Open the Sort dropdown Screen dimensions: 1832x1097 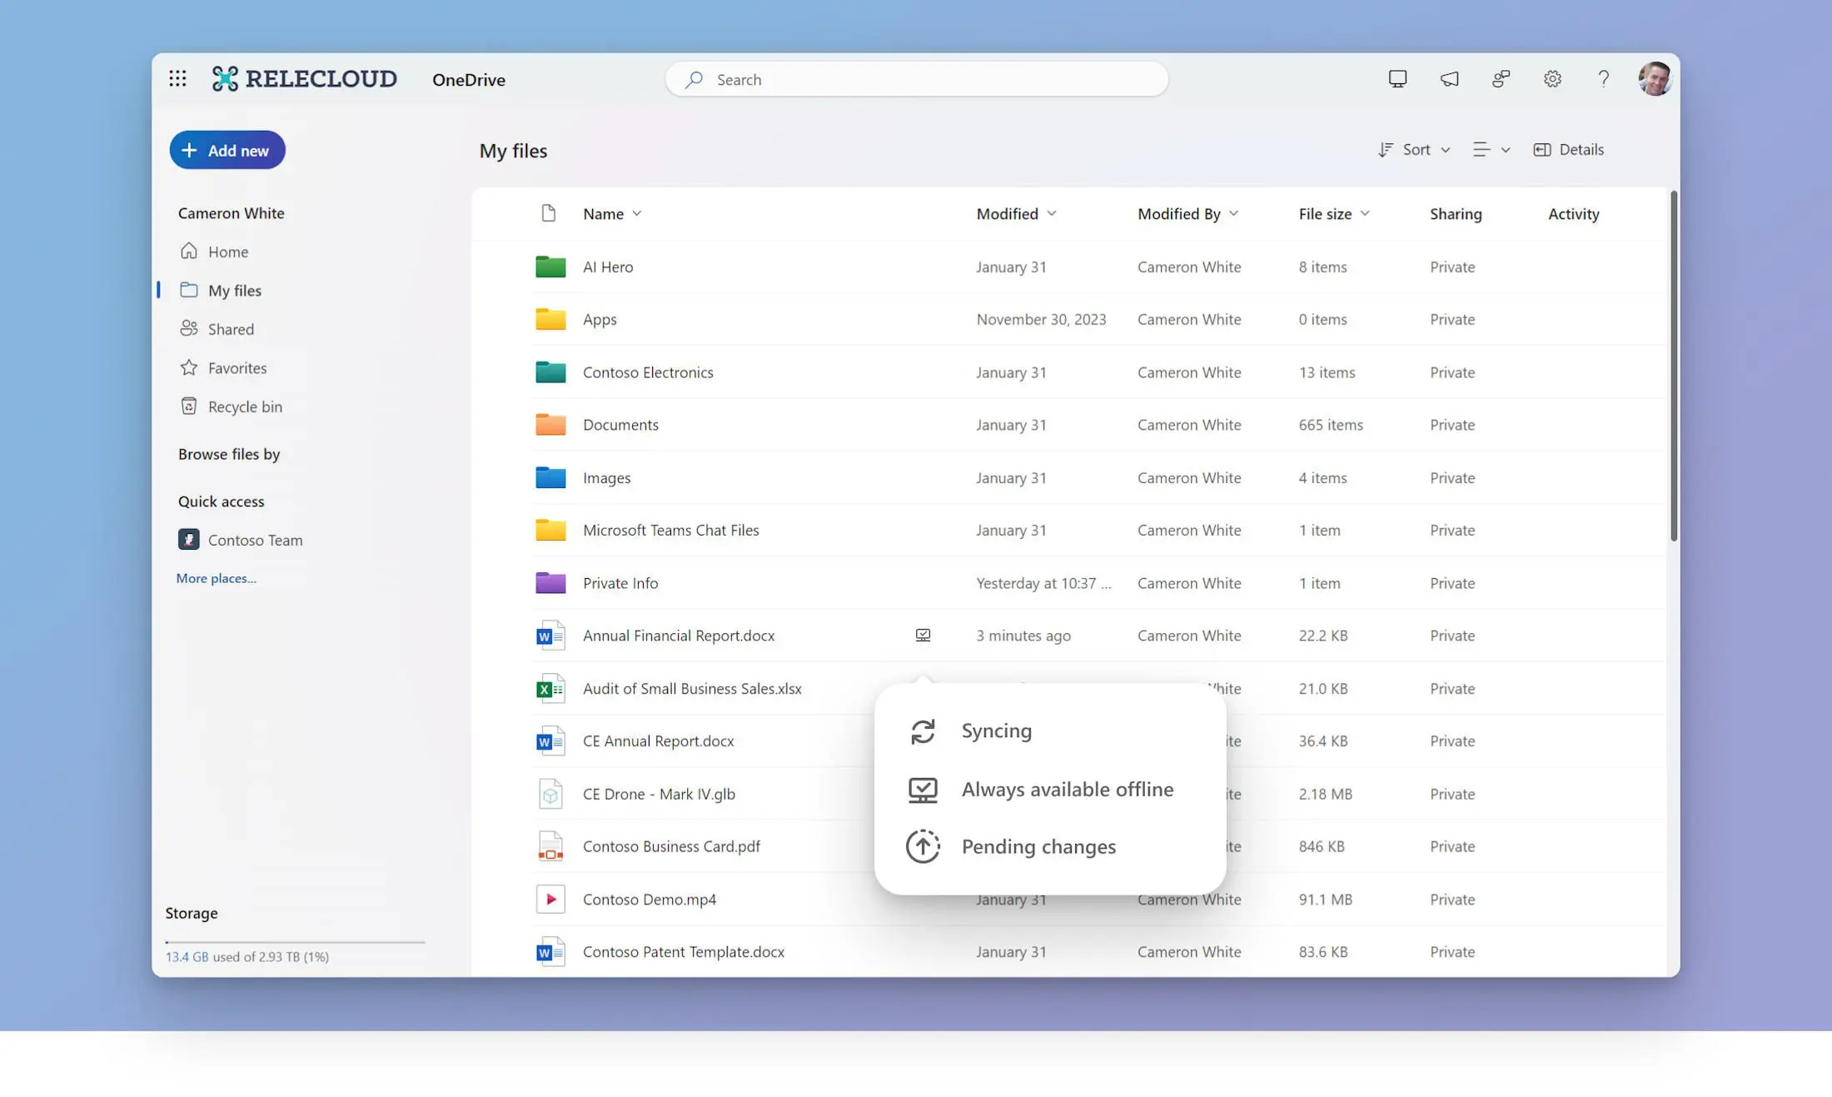[1413, 149]
